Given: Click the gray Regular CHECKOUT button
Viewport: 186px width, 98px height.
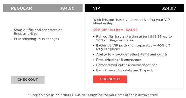Looking at the screenshot, I should pyautogui.click(x=28, y=80).
